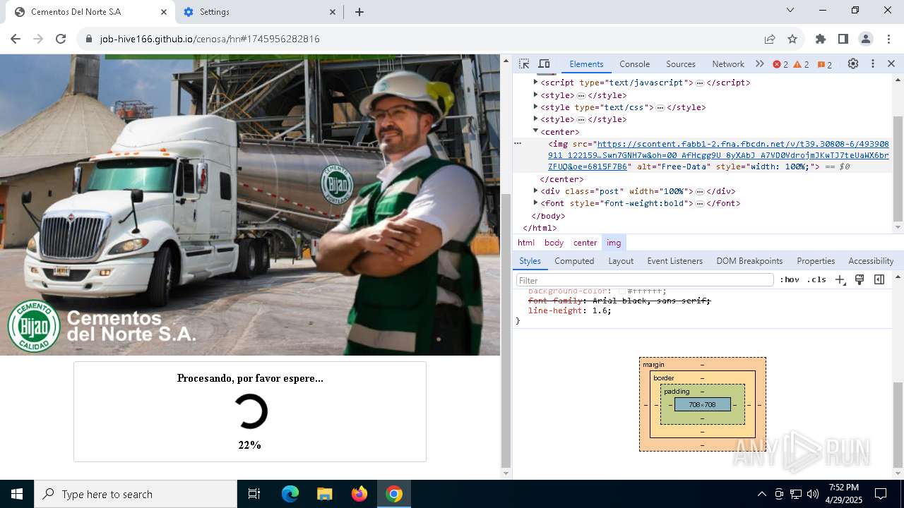Viewport: 904px width, 508px height.
Task: Open the orange warnings counter badge
Action: pyautogui.click(x=802, y=64)
